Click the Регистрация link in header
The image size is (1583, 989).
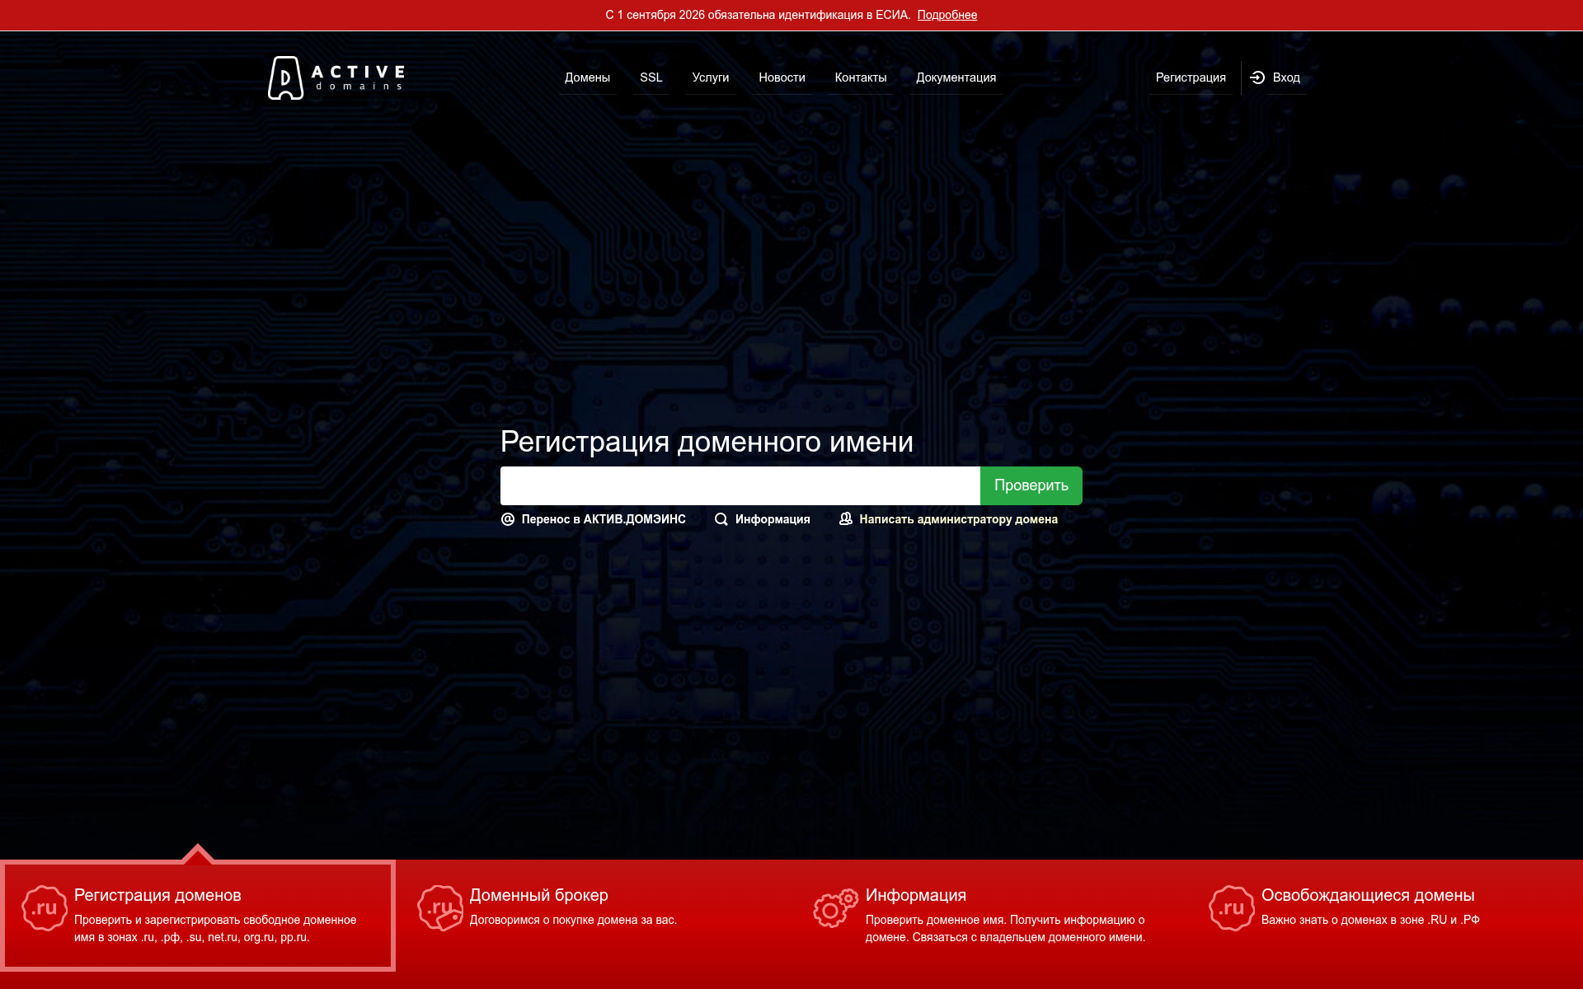1191,77
